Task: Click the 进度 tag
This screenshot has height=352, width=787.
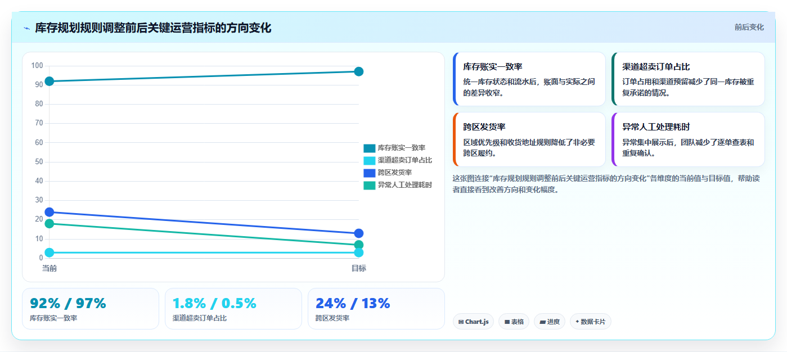Action: point(550,322)
